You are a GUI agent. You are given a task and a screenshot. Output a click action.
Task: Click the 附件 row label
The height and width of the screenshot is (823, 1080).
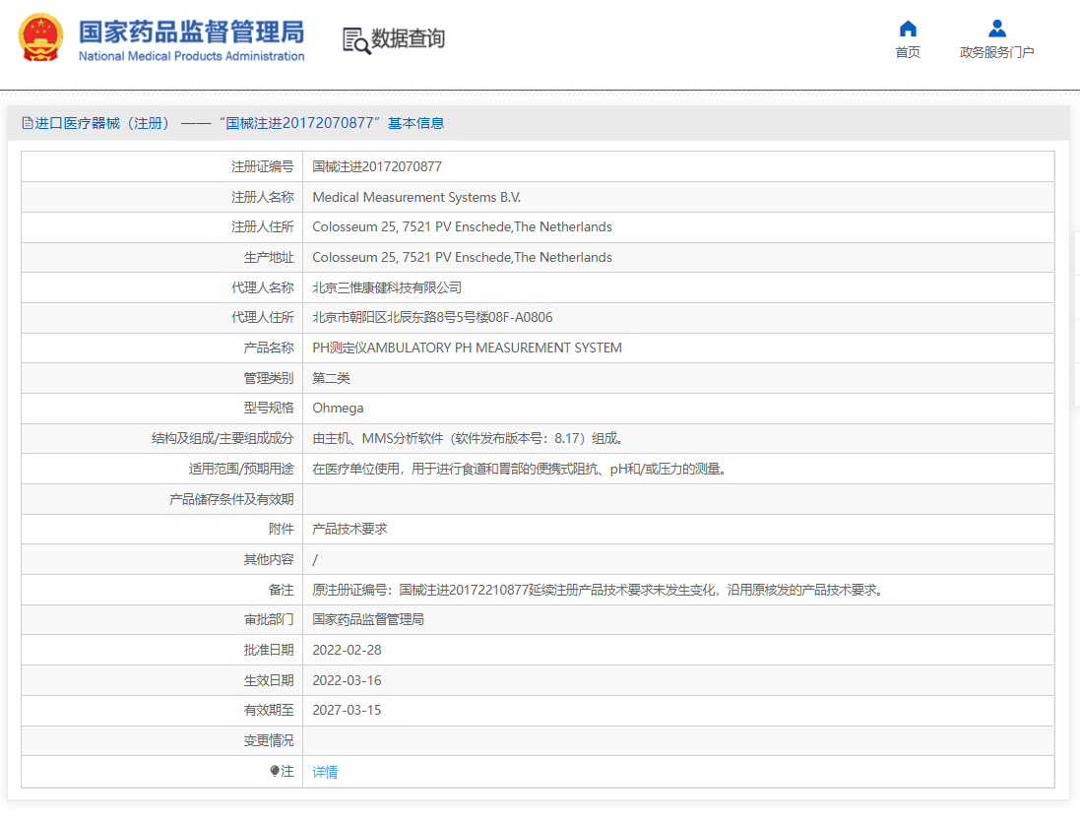coord(281,529)
